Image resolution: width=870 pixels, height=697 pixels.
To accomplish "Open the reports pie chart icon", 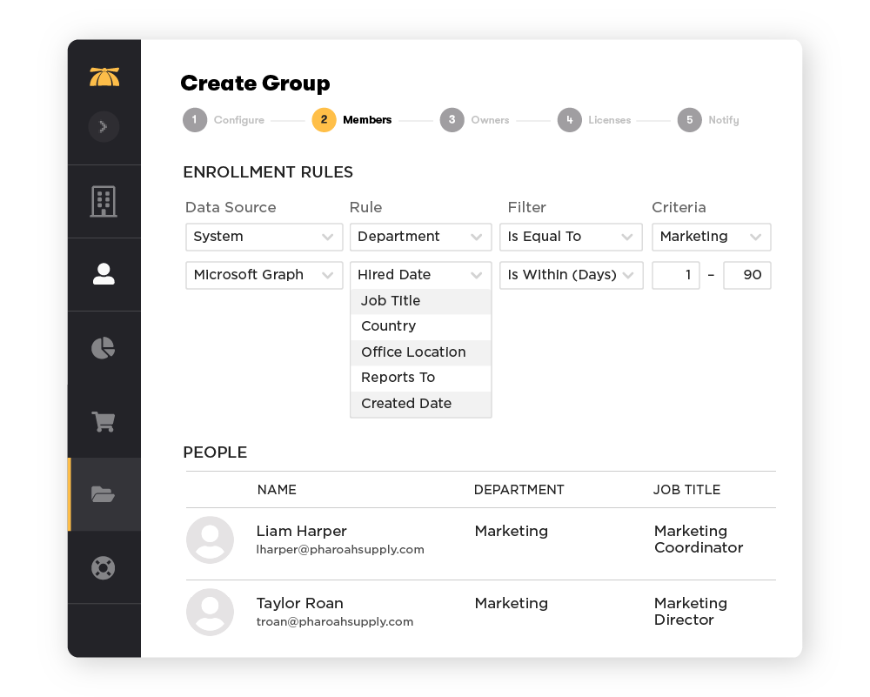I will tap(104, 347).
